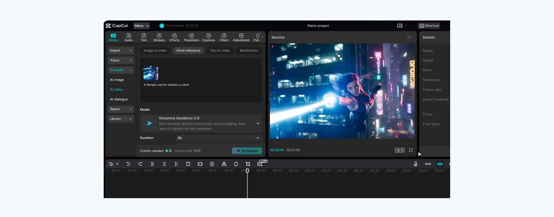Open the Transitions tab
The height and width of the screenshot is (217, 554).
pos(191,37)
